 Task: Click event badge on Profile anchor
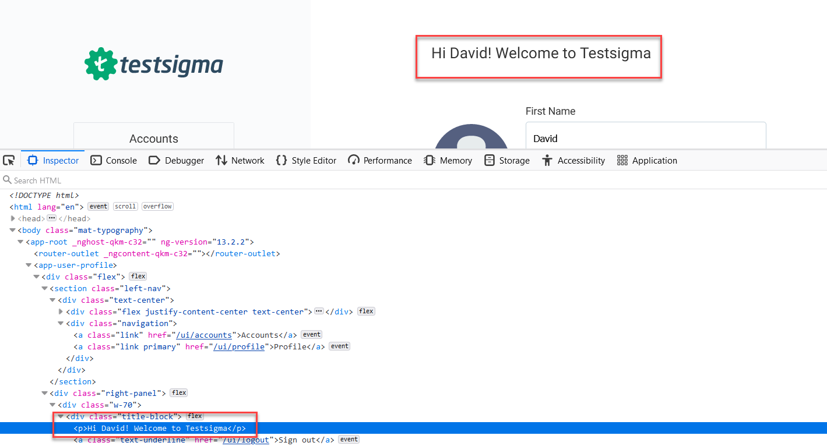click(340, 346)
